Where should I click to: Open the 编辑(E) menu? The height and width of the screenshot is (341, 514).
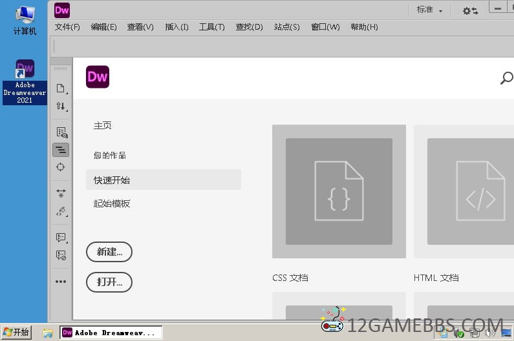(103, 27)
